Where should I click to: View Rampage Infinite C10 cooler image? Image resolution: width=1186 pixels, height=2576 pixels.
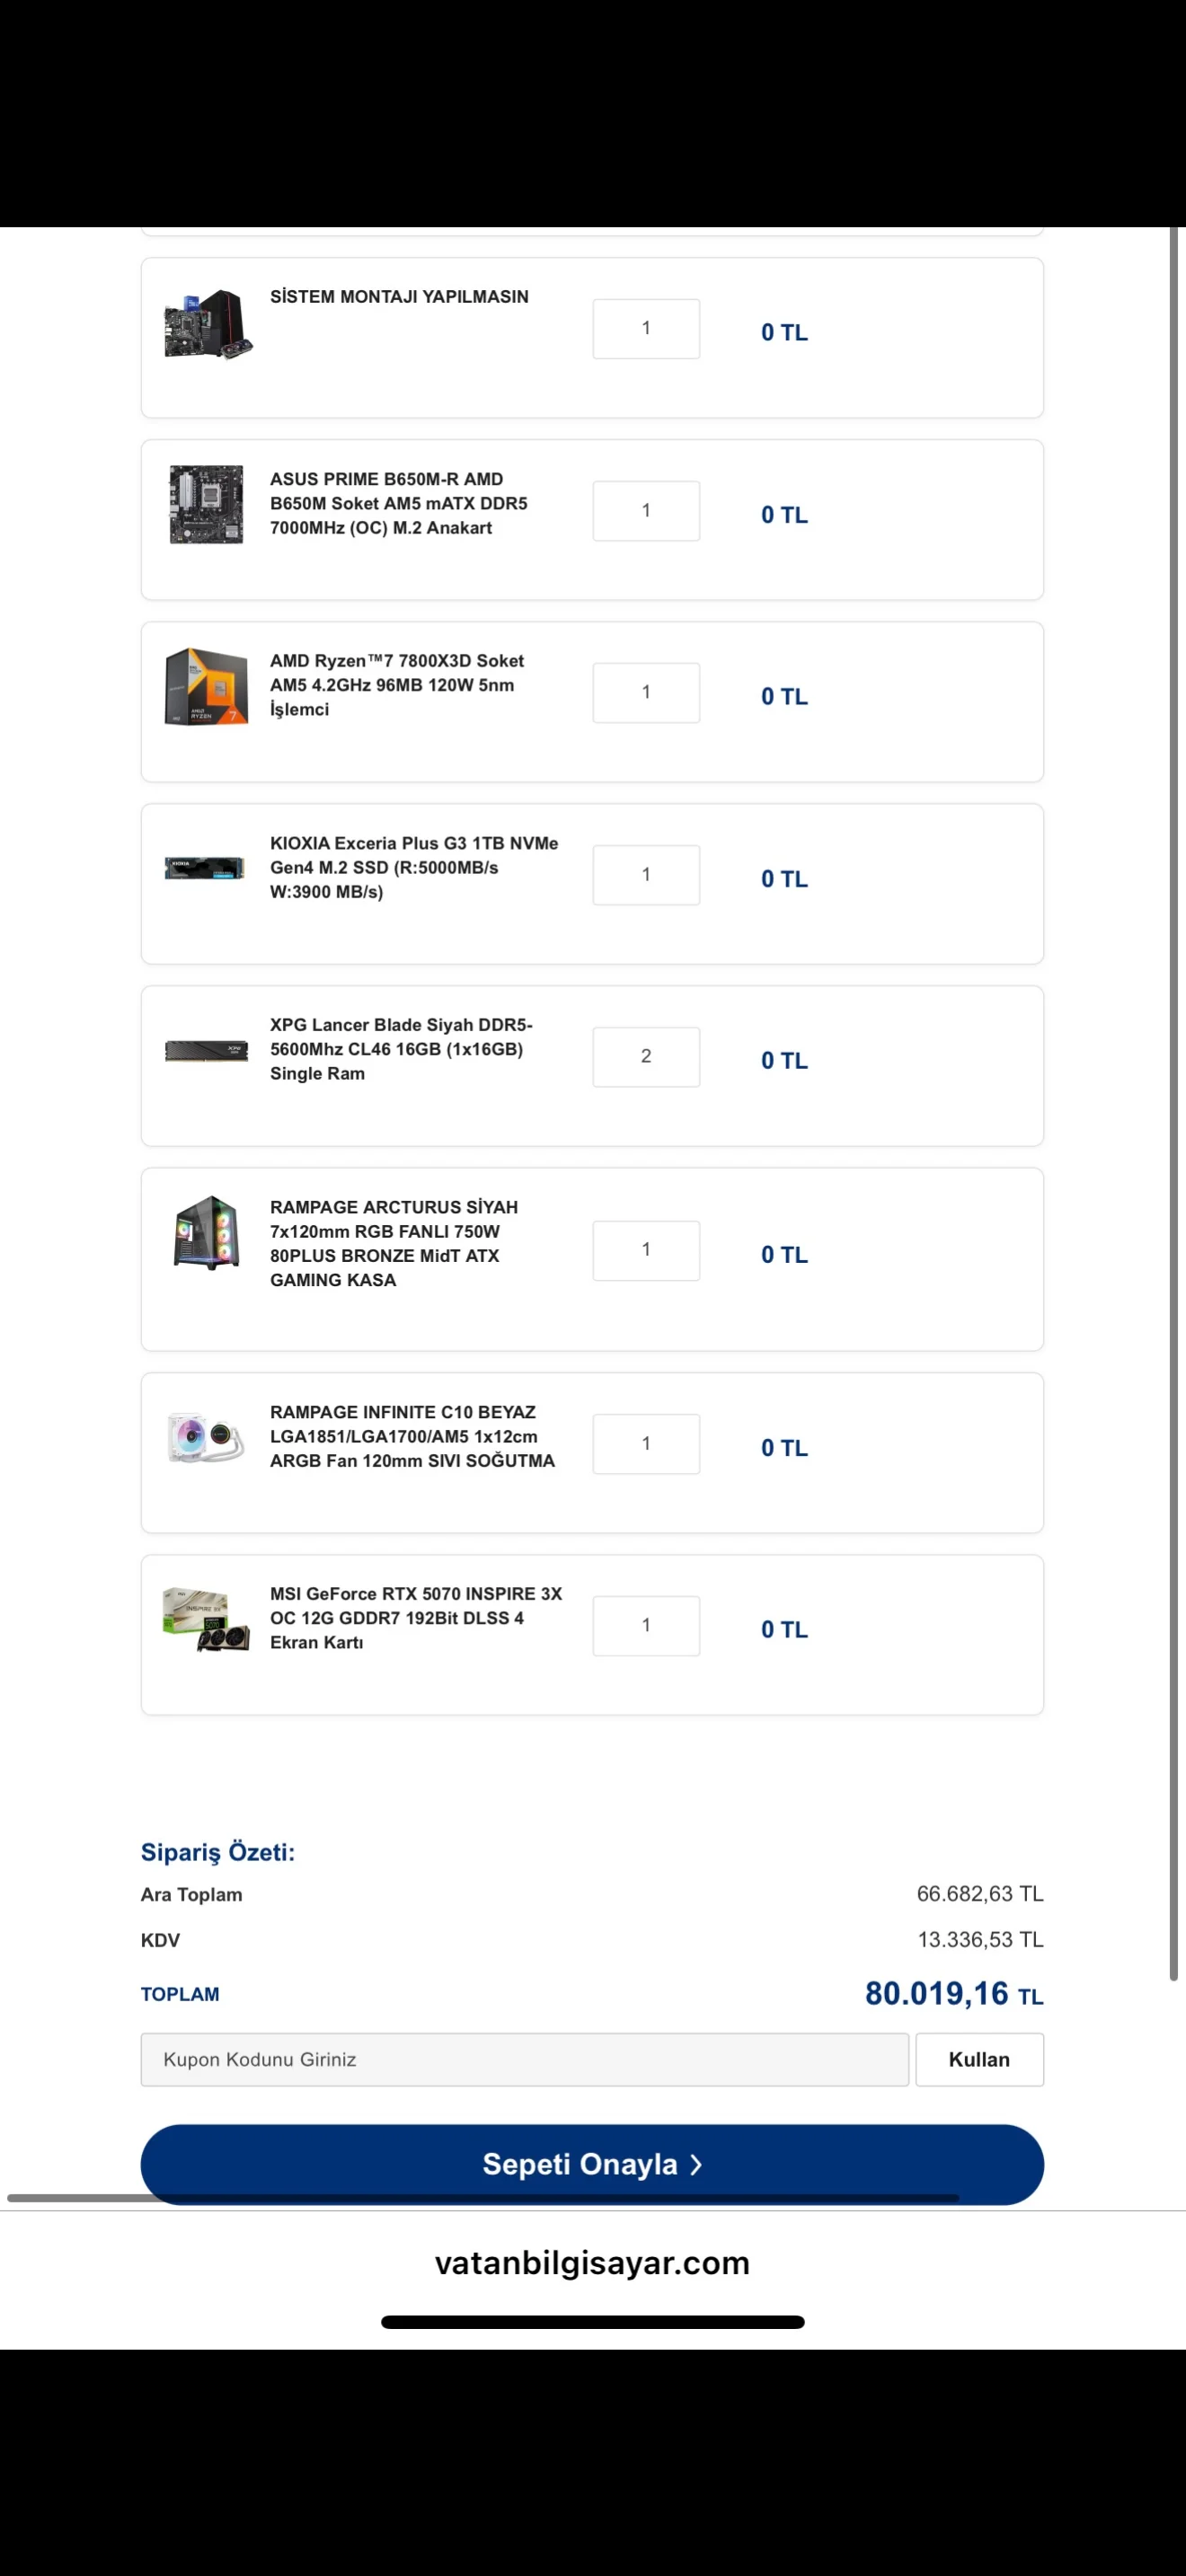tap(206, 1438)
